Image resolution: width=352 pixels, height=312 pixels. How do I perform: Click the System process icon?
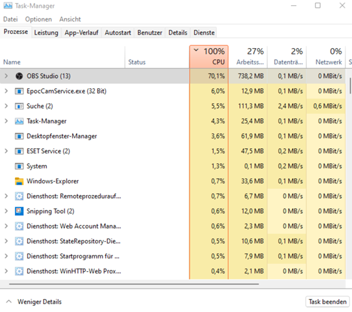[19, 166]
